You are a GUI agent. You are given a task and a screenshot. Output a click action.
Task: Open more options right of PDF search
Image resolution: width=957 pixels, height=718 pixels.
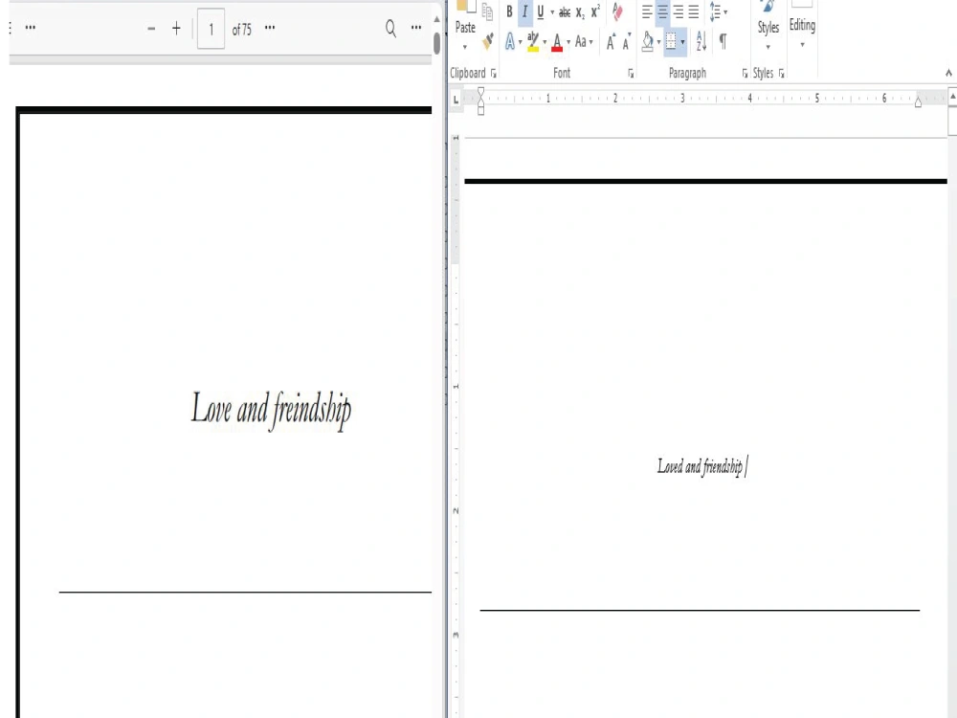coord(416,28)
